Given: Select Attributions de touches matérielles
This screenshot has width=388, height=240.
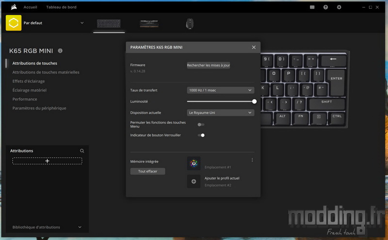Looking at the screenshot, I should [46, 72].
